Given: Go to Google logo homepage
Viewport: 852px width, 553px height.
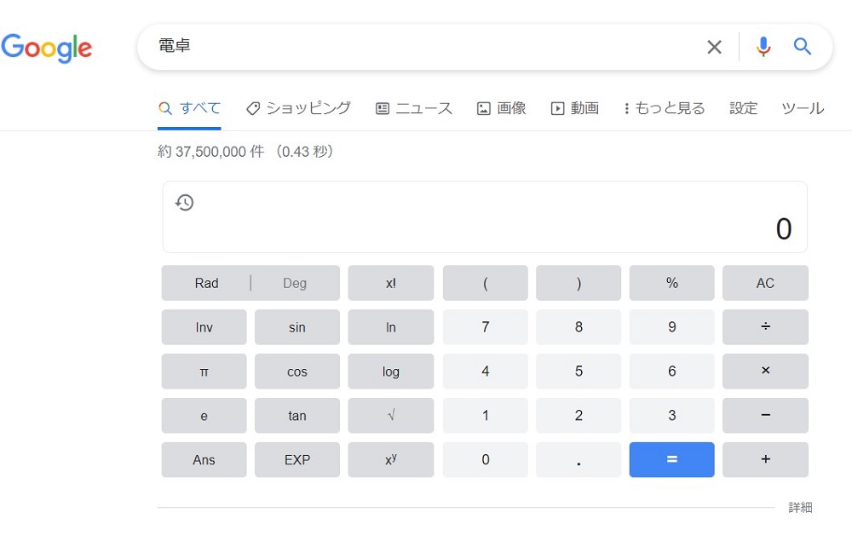Looking at the screenshot, I should (x=47, y=48).
